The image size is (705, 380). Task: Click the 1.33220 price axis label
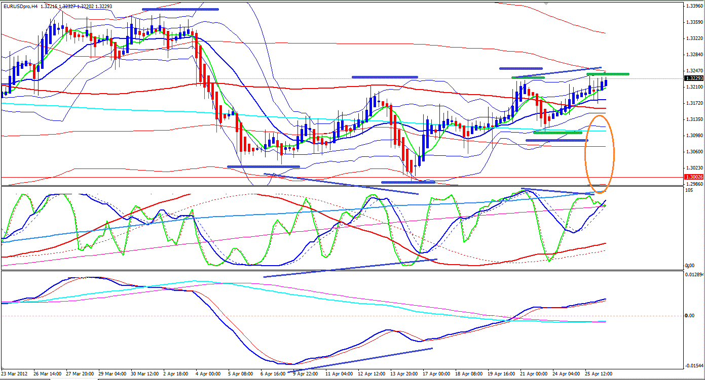[x=693, y=38]
